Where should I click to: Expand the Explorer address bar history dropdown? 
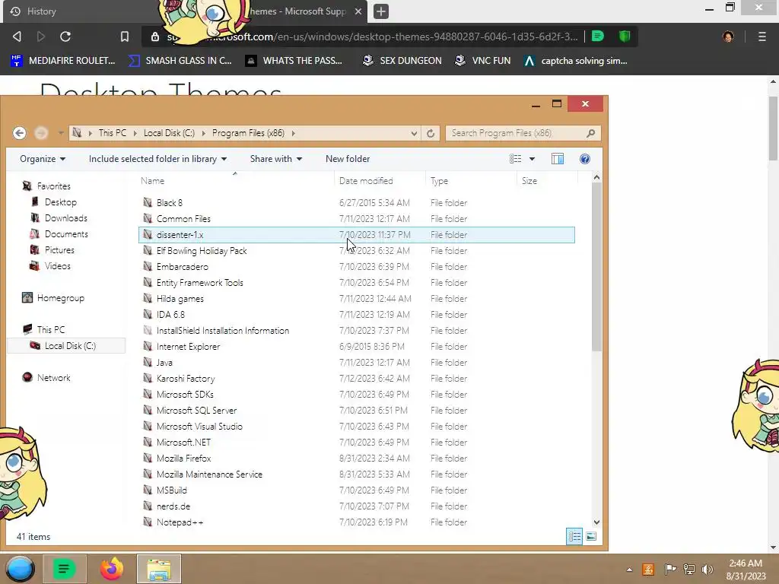414,133
